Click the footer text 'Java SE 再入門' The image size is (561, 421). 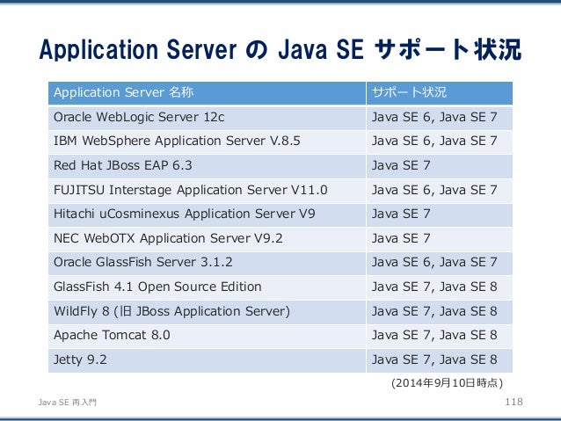[x=67, y=403]
